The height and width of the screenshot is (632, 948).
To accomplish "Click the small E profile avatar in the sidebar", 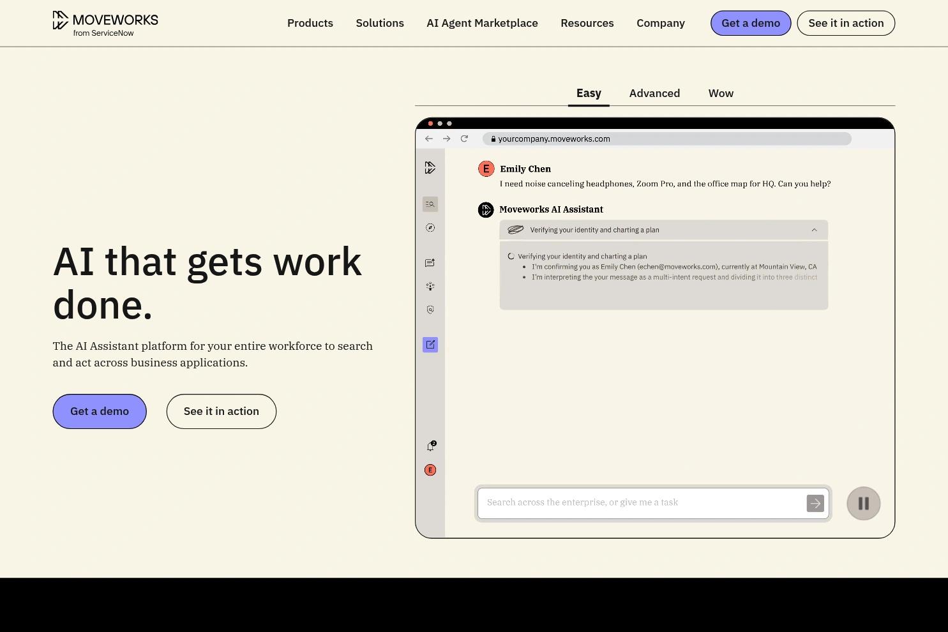I will (430, 470).
